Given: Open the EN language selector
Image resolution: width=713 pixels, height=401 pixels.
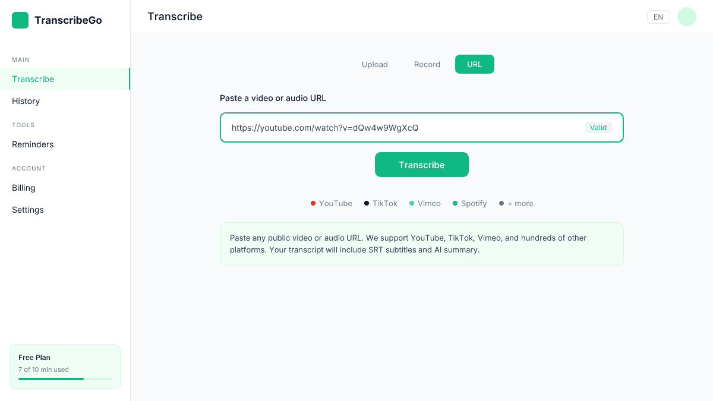Looking at the screenshot, I should pos(658,17).
